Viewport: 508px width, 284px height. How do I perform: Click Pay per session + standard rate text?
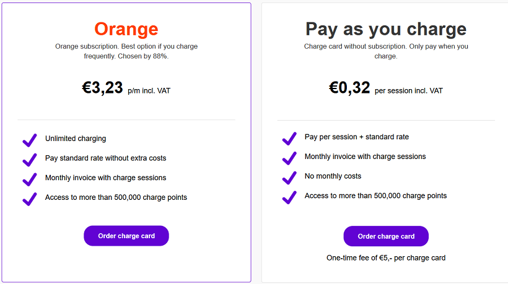click(x=357, y=137)
